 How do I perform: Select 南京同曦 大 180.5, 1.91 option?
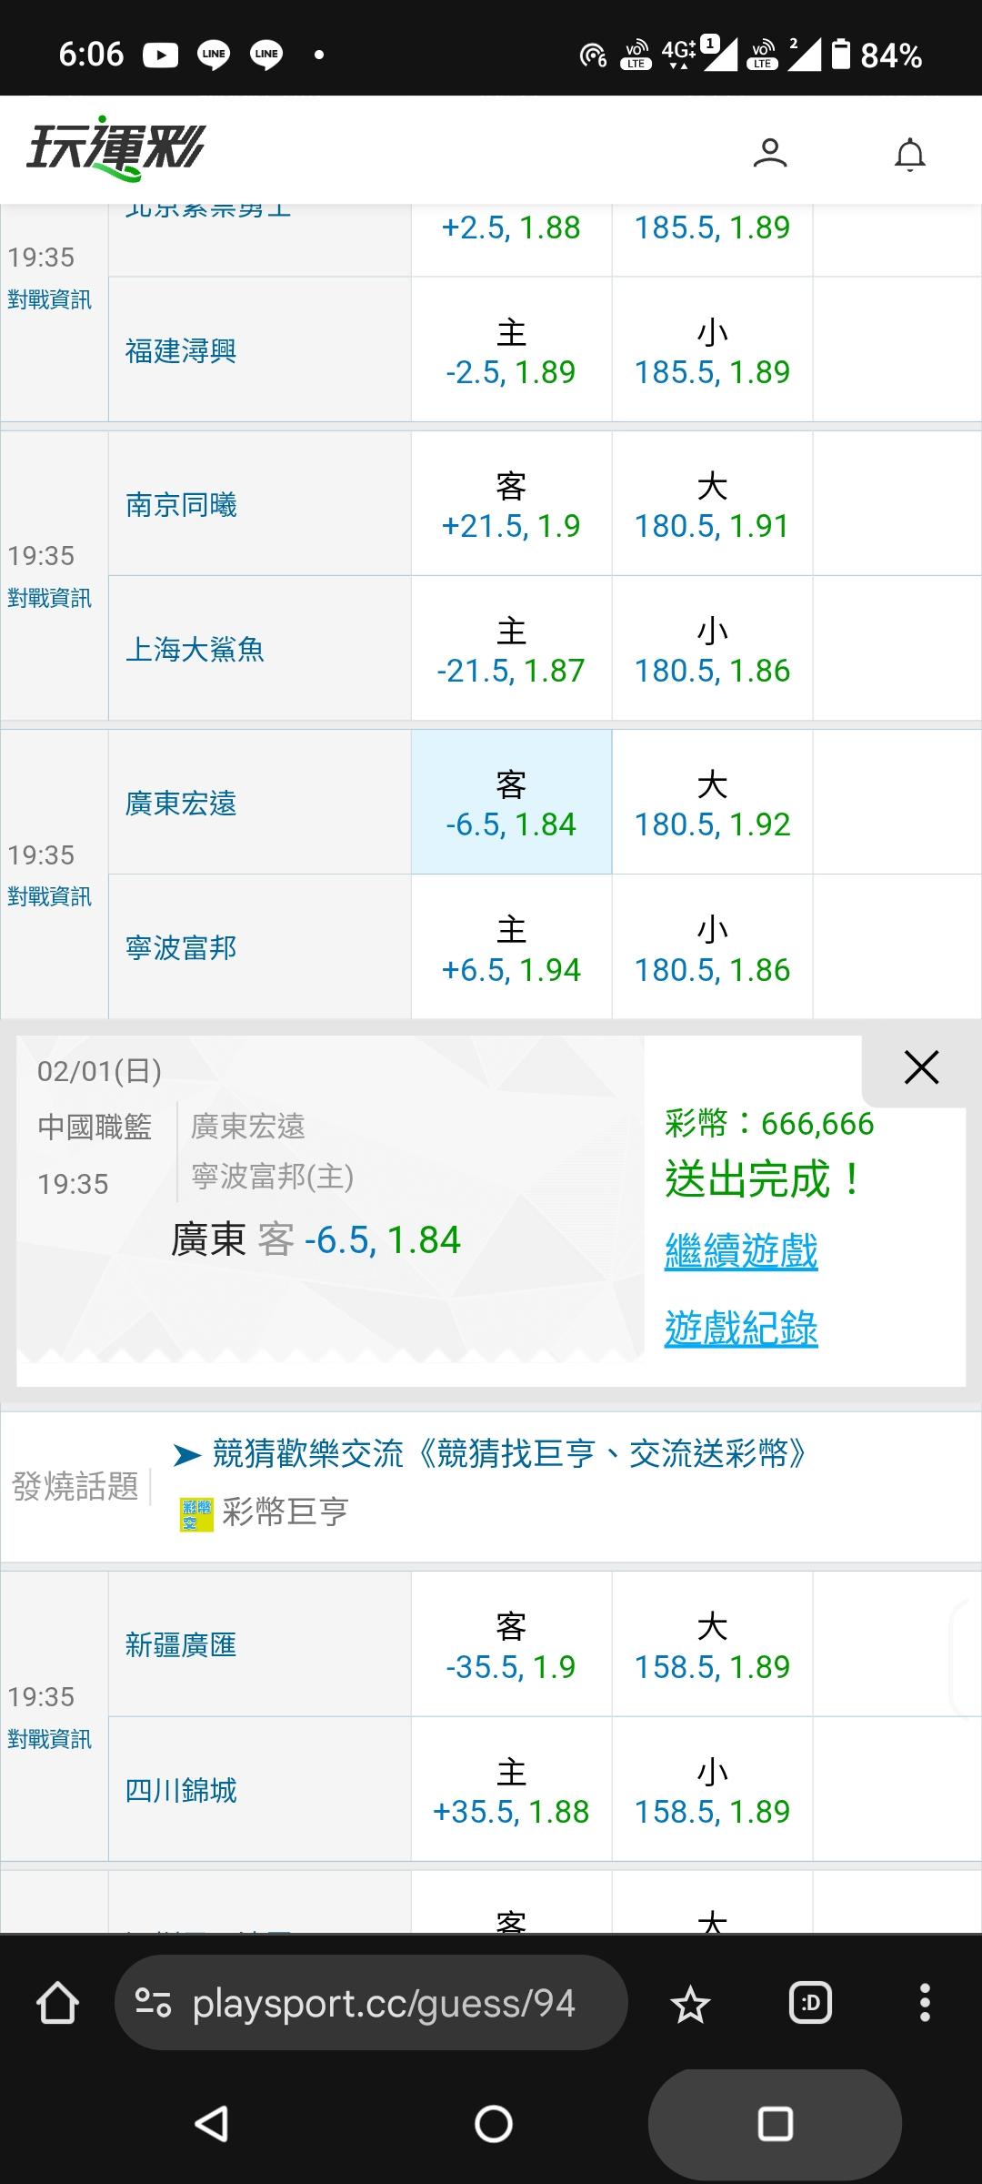(712, 504)
